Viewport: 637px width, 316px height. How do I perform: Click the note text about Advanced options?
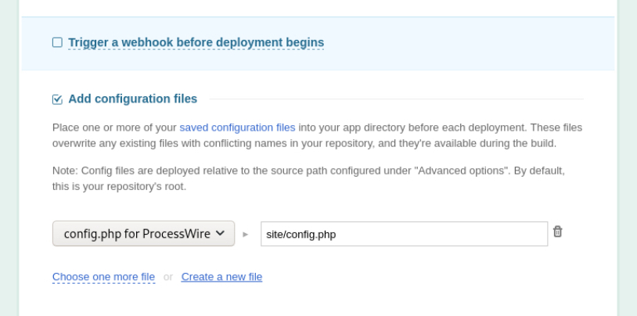point(308,178)
